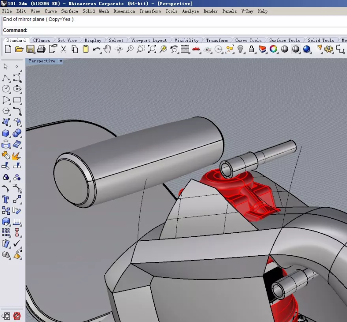Click the 4-viewport layout icon

pyautogui.click(x=185, y=49)
